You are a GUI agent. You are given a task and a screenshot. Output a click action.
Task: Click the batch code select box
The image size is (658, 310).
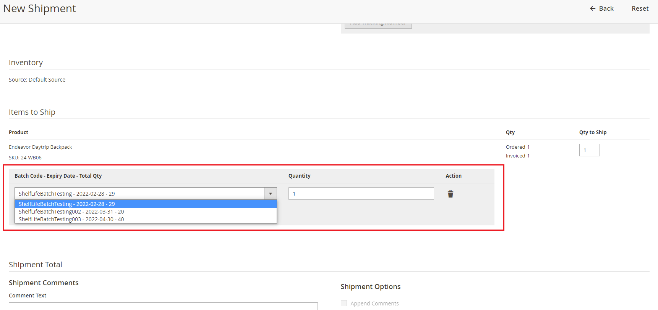tap(139, 194)
